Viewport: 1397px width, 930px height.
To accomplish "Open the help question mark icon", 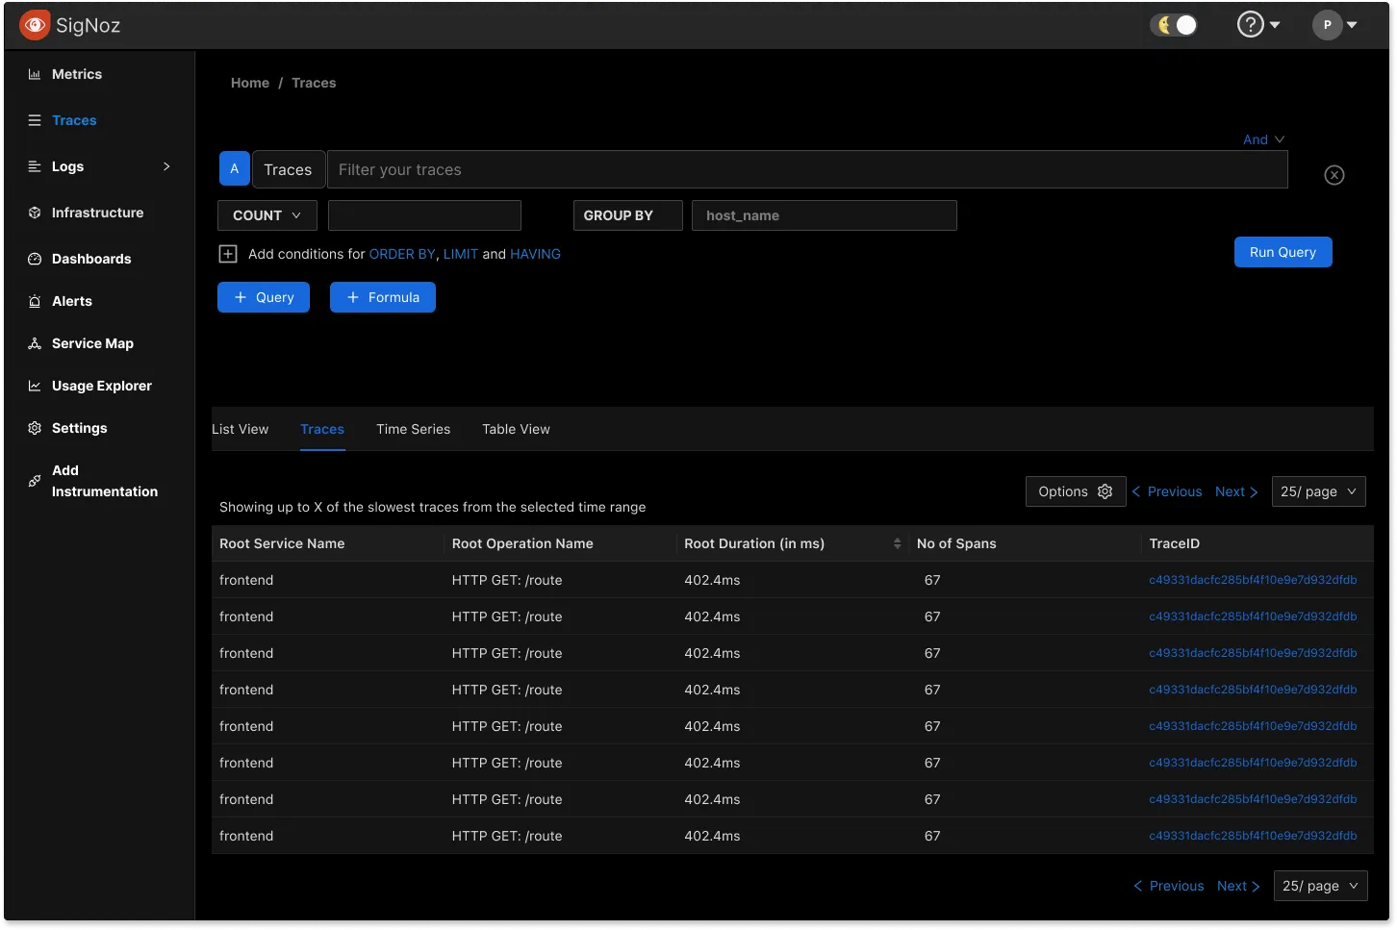I will pyautogui.click(x=1250, y=25).
